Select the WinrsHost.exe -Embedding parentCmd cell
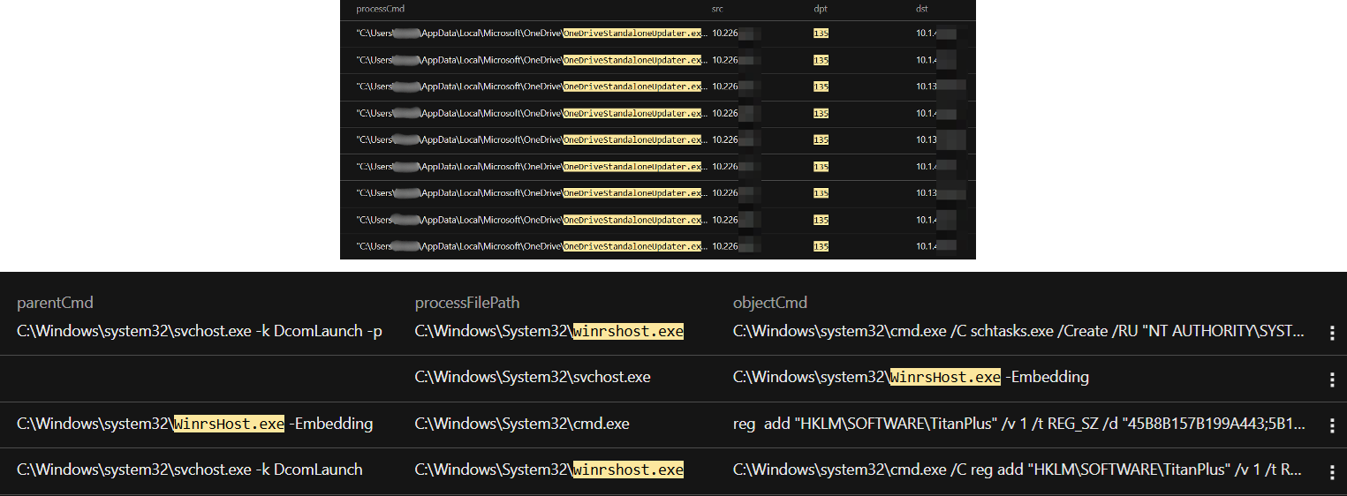This screenshot has height=496, width=1347. (x=194, y=425)
